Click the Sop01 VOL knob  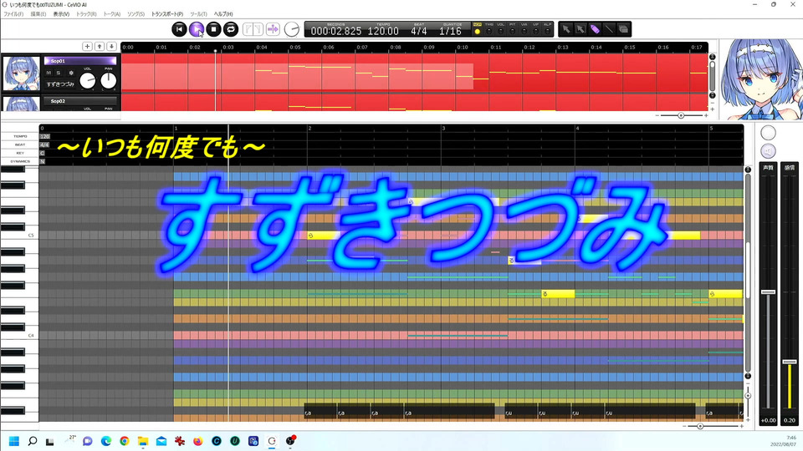pyautogui.click(x=88, y=80)
